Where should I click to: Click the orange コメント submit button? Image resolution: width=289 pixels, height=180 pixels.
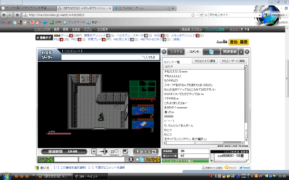click(152, 159)
